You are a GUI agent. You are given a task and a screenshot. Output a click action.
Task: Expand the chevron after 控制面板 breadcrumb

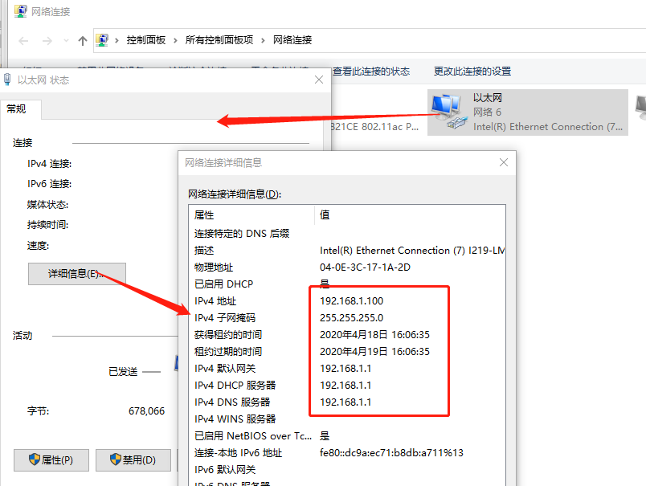click(x=175, y=40)
